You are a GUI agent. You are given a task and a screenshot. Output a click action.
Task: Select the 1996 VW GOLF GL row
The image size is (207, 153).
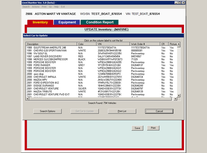101,53
